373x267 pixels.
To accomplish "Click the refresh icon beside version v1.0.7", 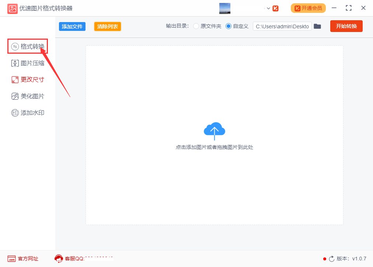I will coord(331,259).
